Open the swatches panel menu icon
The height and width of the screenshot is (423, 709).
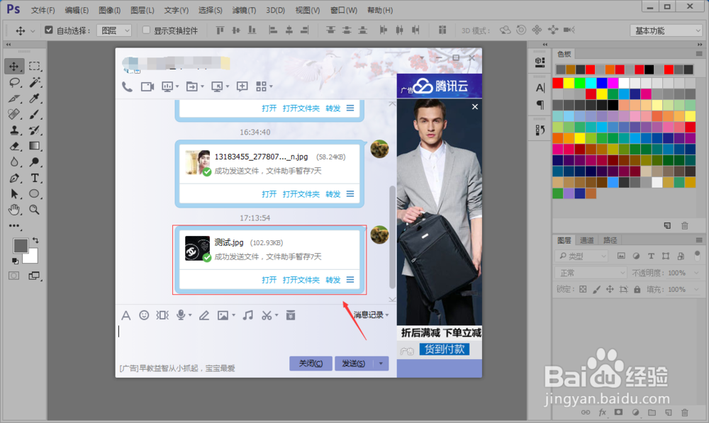(x=699, y=54)
